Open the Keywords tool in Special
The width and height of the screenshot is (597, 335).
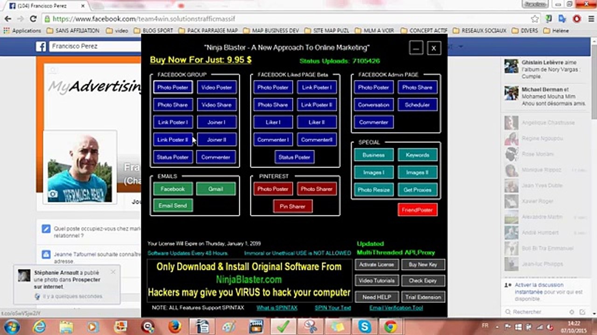pos(417,155)
